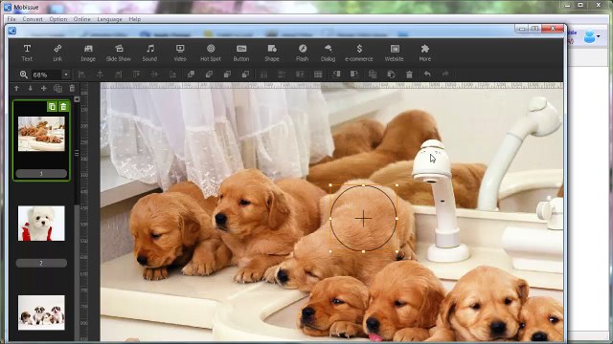
Task: Click the trash delete icon in editing toolbar
Action: [x=409, y=75]
